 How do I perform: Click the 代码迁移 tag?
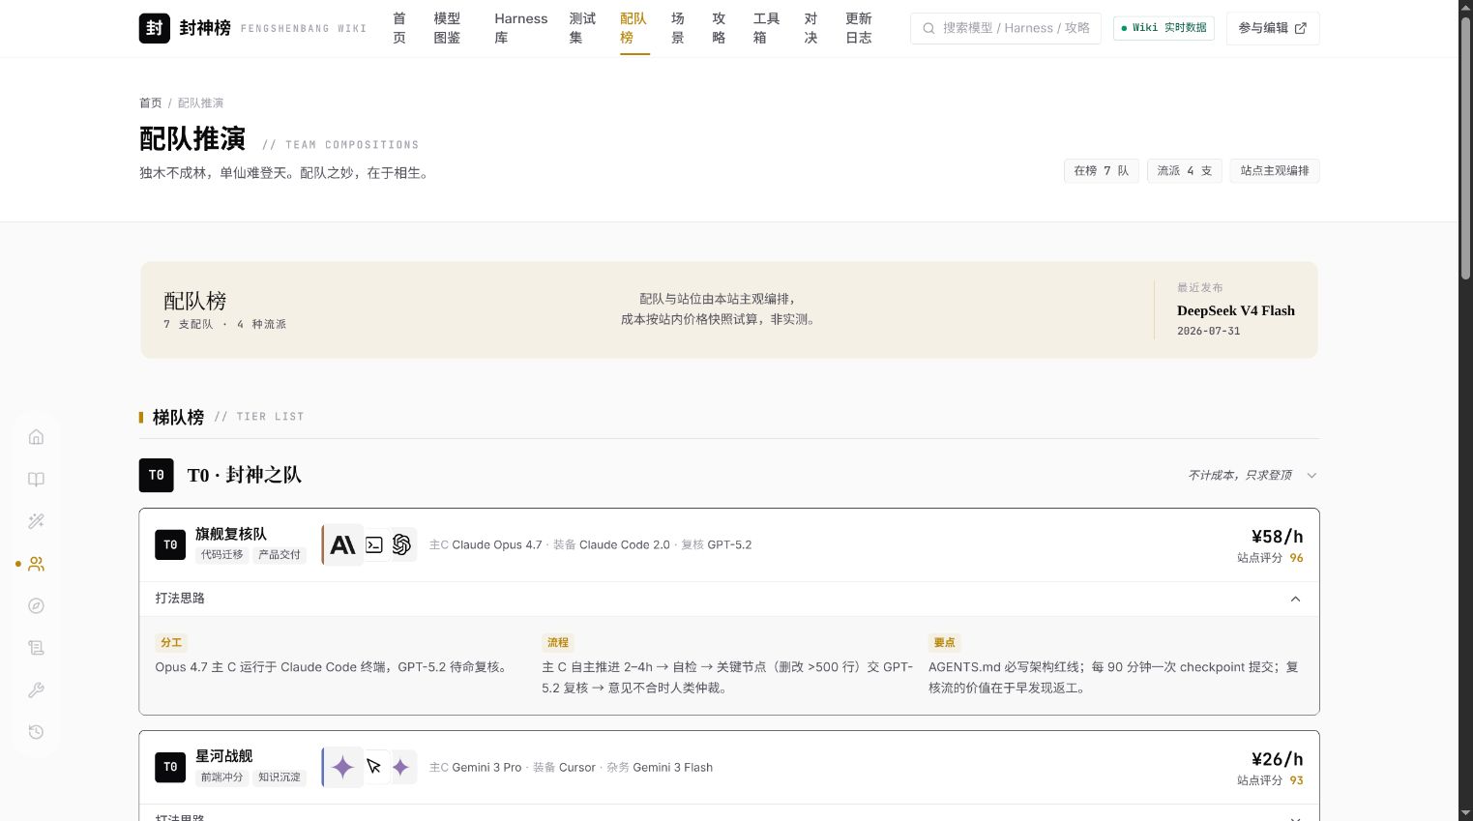[x=222, y=555]
